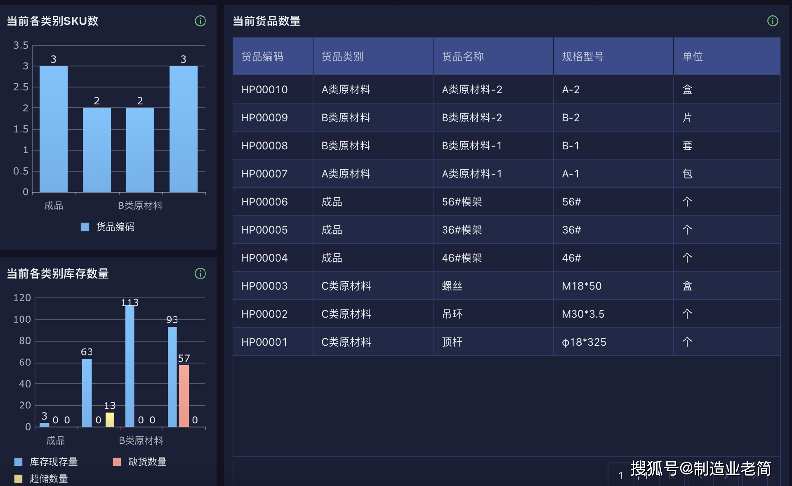This screenshot has height=486, width=792.
Task: Open info tooltip on 当前货品数量 panel
Action: (x=773, y=21)
